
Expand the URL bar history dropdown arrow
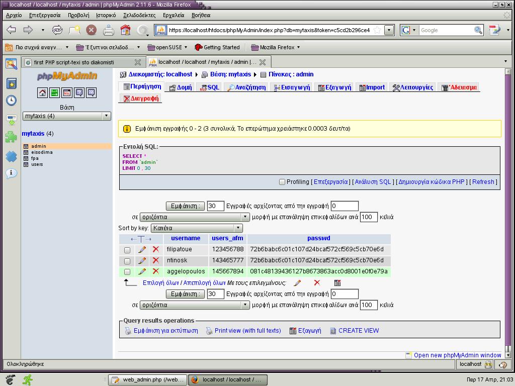click(389, 30)
